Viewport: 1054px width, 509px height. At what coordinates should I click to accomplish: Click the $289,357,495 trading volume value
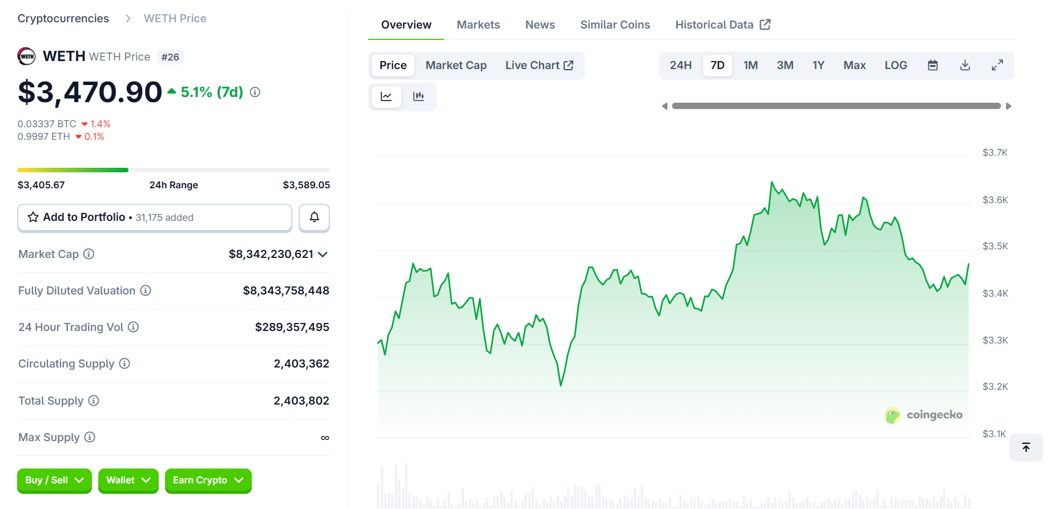(292, 327)
